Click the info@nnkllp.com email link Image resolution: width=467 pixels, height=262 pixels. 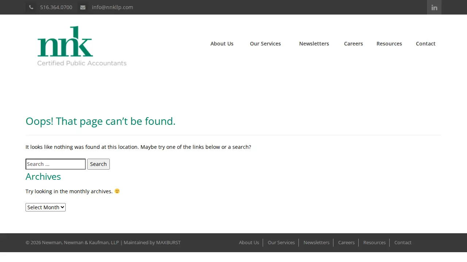[112, 7]
